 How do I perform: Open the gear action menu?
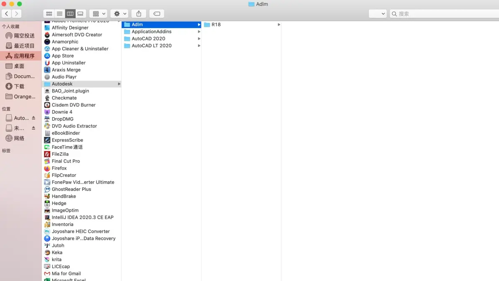[120, 14]
